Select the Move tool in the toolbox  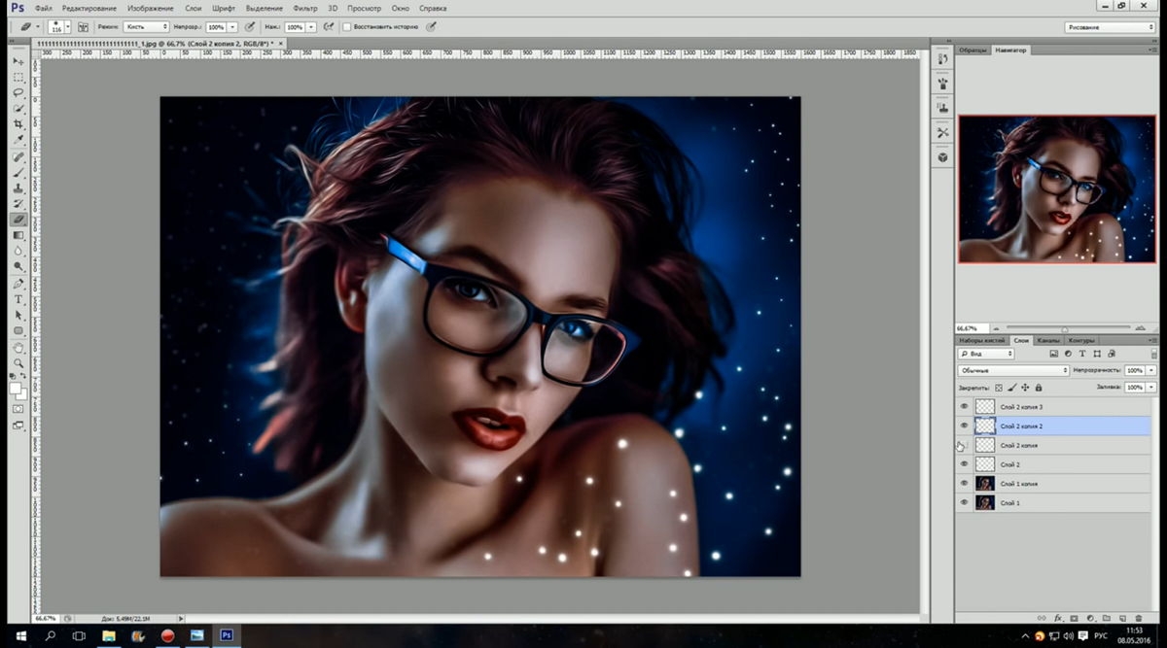18,61
